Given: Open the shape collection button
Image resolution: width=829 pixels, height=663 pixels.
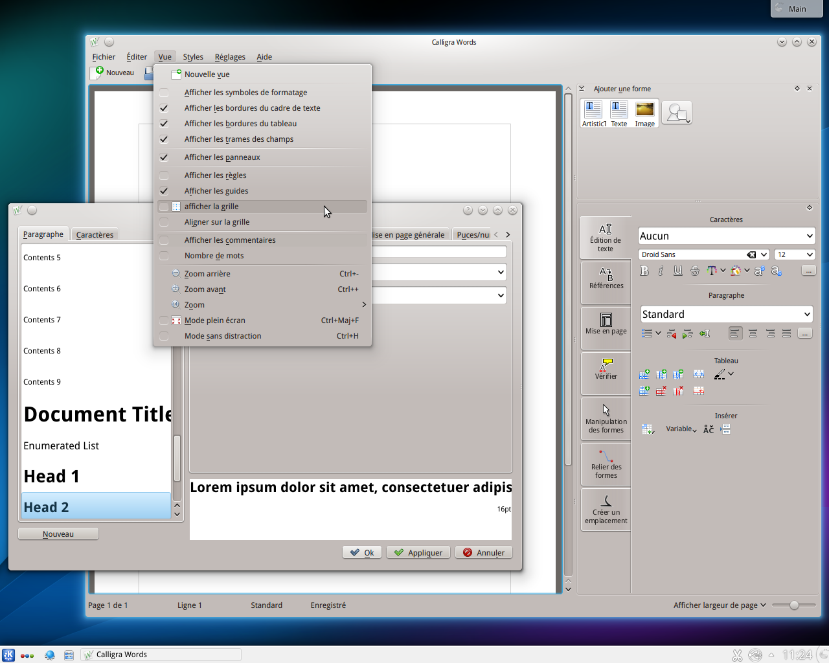Looking at the screenshot, I should (x=677, y=113).
